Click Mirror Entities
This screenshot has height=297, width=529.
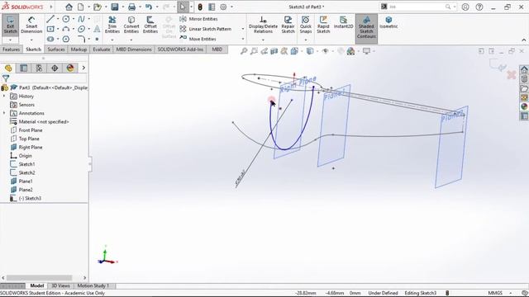point(198,19)
